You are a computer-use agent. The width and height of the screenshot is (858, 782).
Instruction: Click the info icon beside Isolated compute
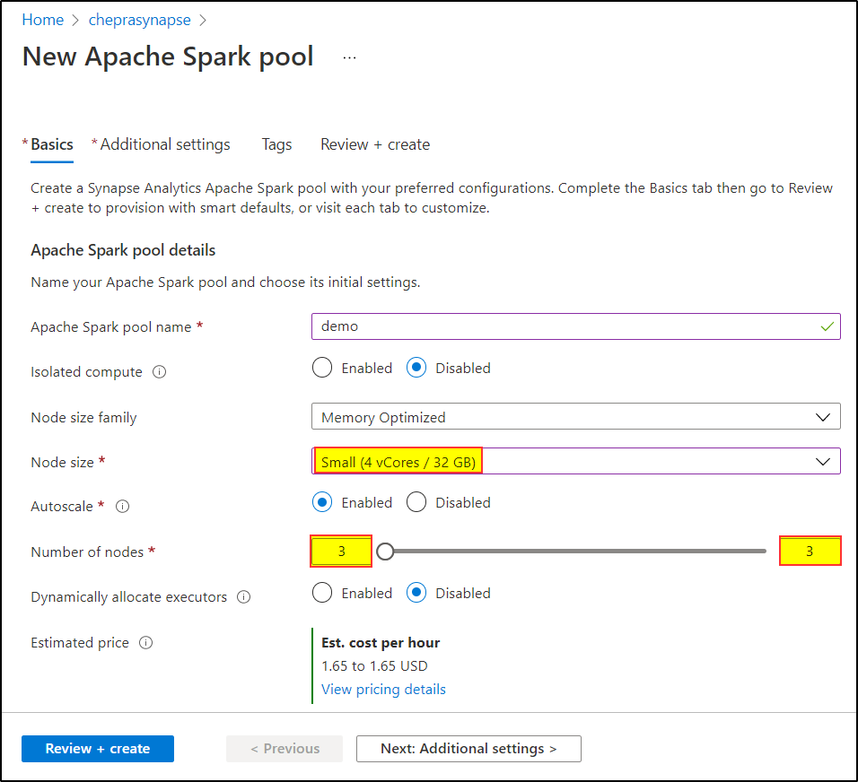[160, 372]
